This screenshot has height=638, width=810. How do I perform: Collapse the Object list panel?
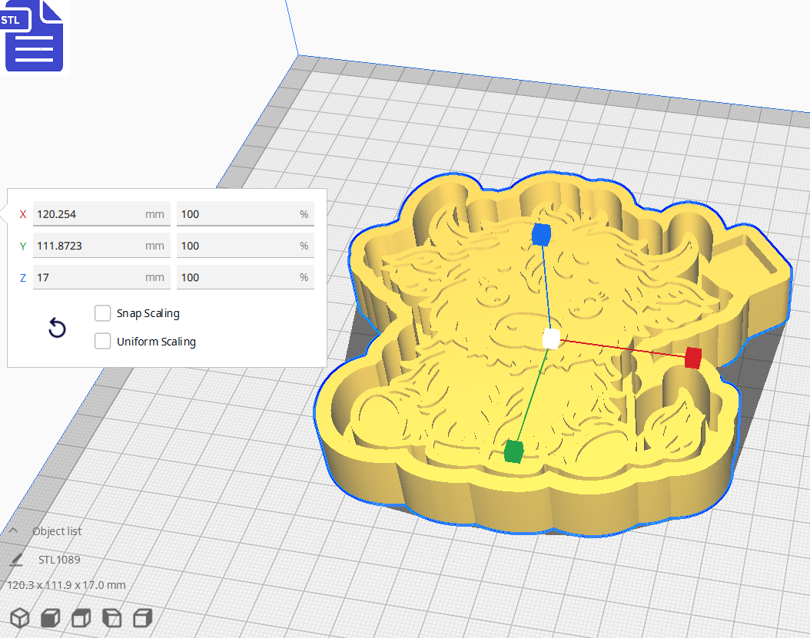pos(14,531)
